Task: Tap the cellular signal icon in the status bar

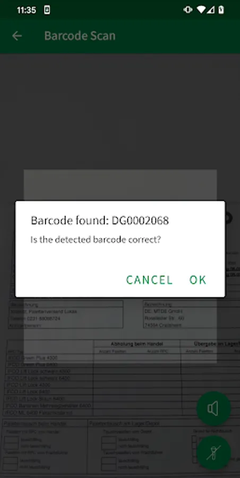Action: point(211,10)
